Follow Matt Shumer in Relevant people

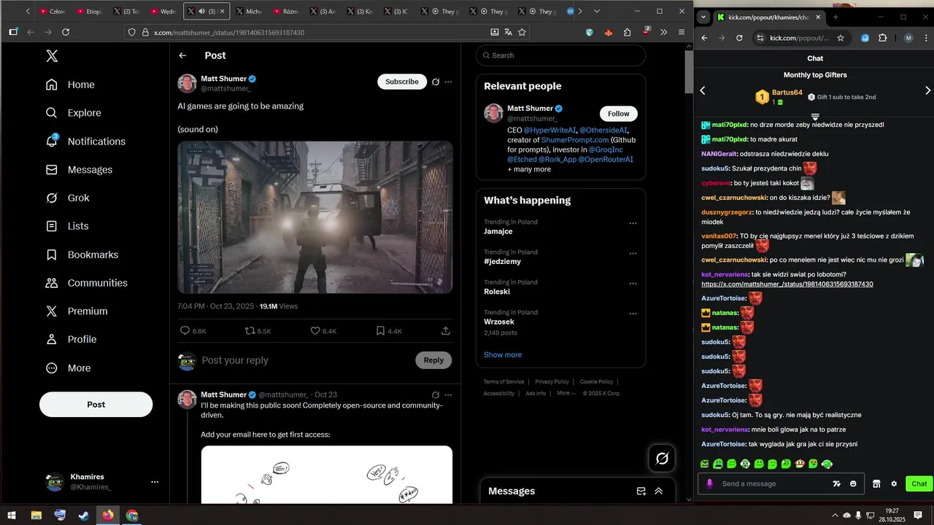pyautogui.click(x=619, y=114)
